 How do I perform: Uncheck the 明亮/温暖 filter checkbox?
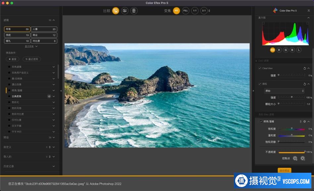261,121
